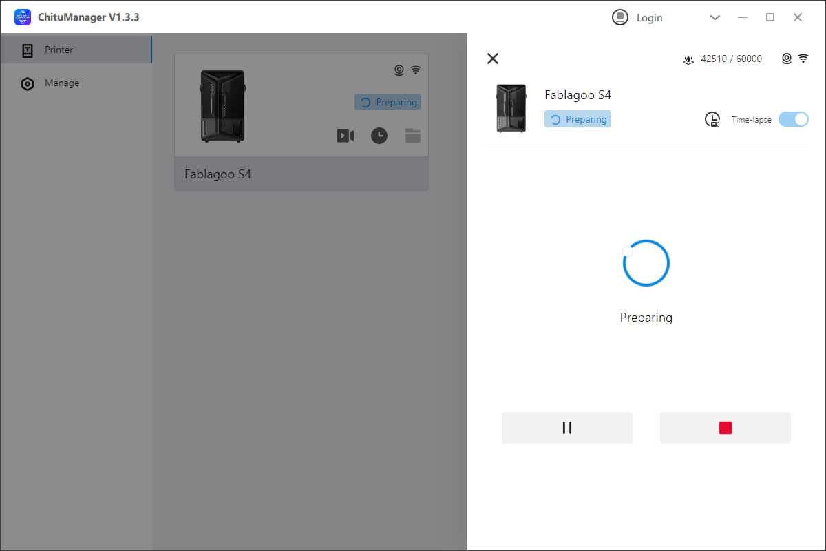
Task: Maximize the ChituManager window
Action: tap(770, 17)
